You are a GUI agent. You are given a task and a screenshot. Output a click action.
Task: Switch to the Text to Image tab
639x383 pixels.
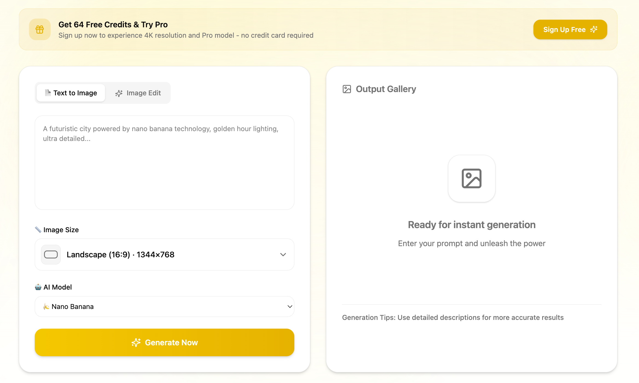point(71,93)
